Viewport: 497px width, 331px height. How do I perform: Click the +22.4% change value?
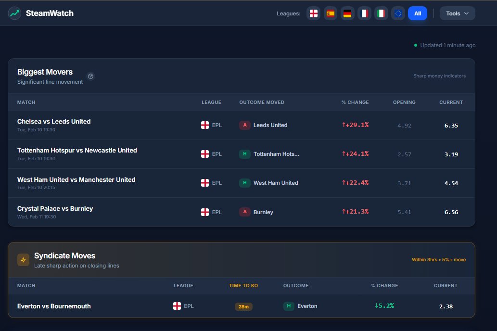pyautogui.click(x=356, y=183)
